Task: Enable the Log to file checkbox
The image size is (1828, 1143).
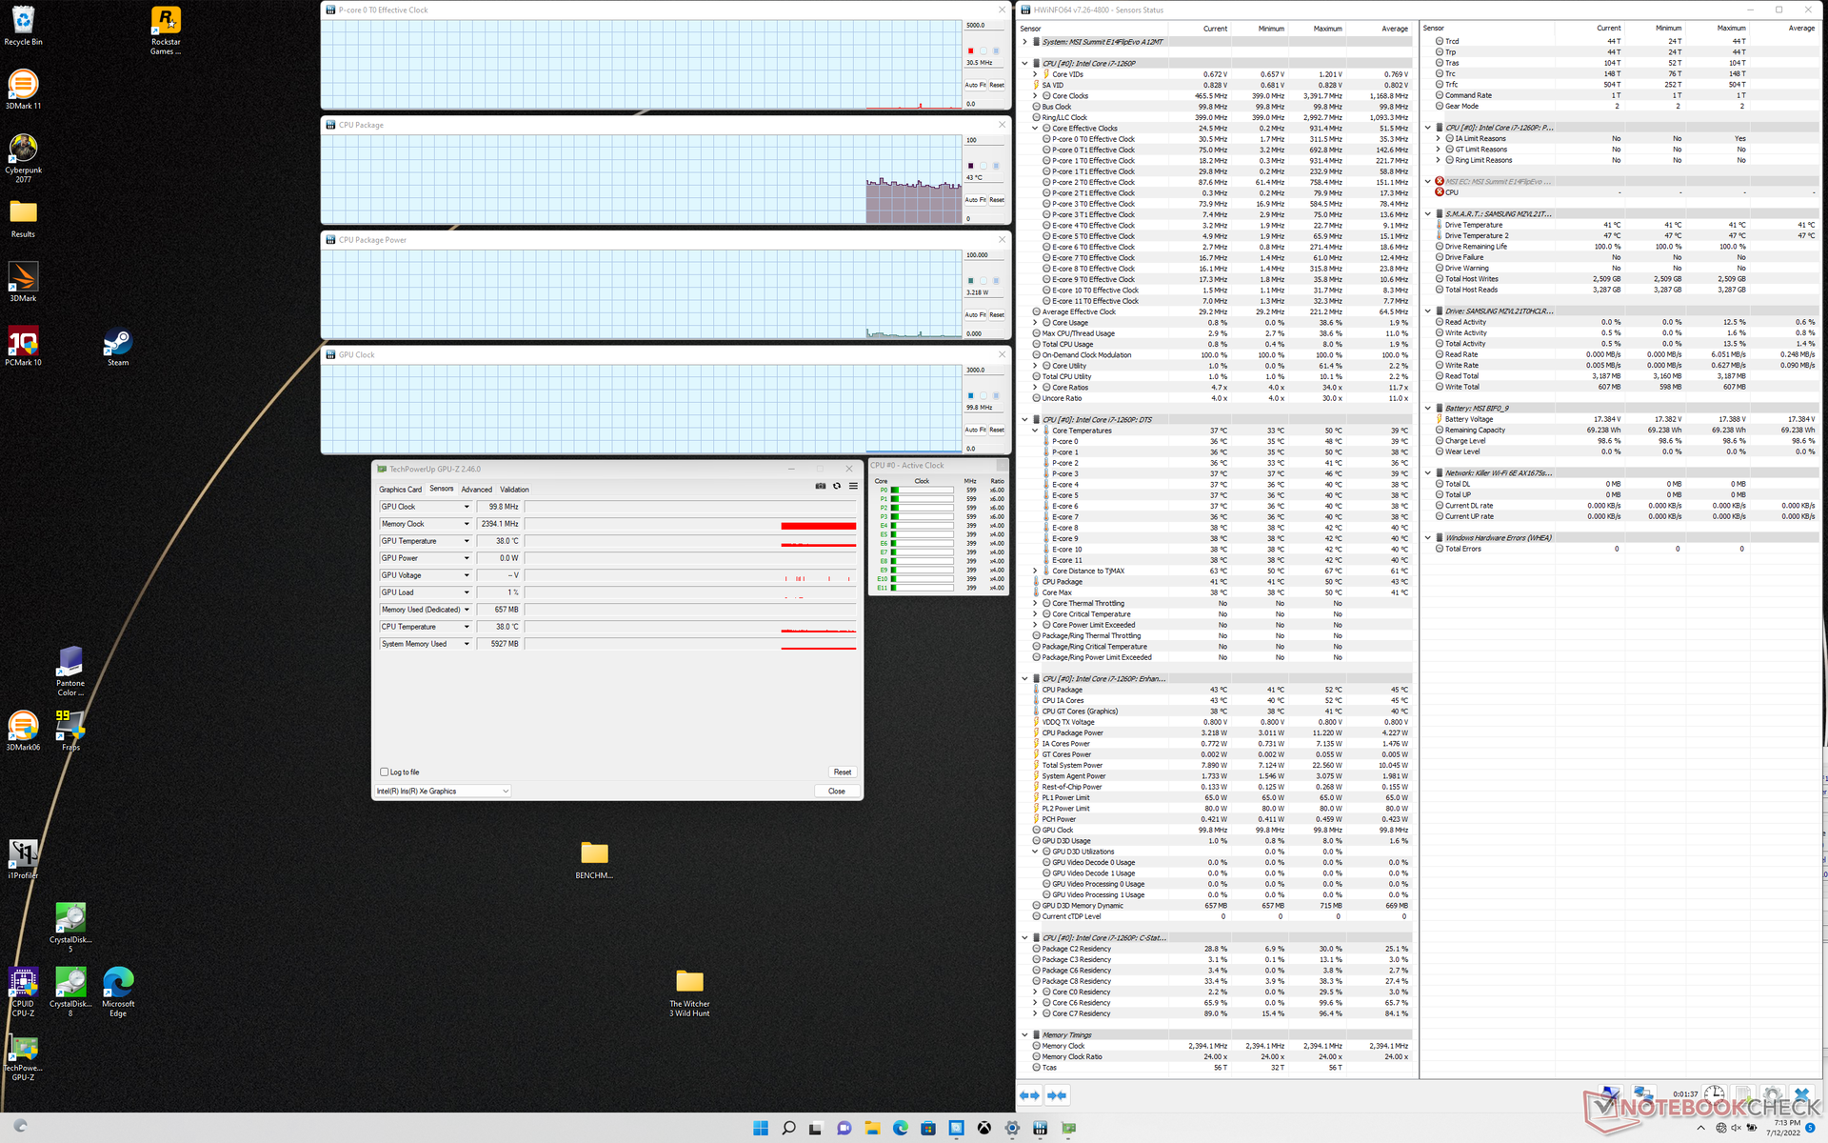Action: (x=385, y=772)
